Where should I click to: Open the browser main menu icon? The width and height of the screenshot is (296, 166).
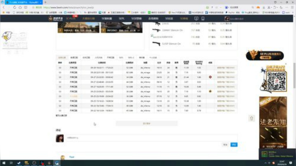pyautogui.click(x=292, y=7)
